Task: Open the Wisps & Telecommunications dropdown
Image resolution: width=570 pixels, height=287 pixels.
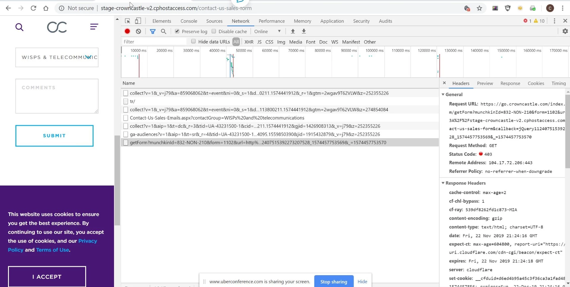Action: point(57,57)
